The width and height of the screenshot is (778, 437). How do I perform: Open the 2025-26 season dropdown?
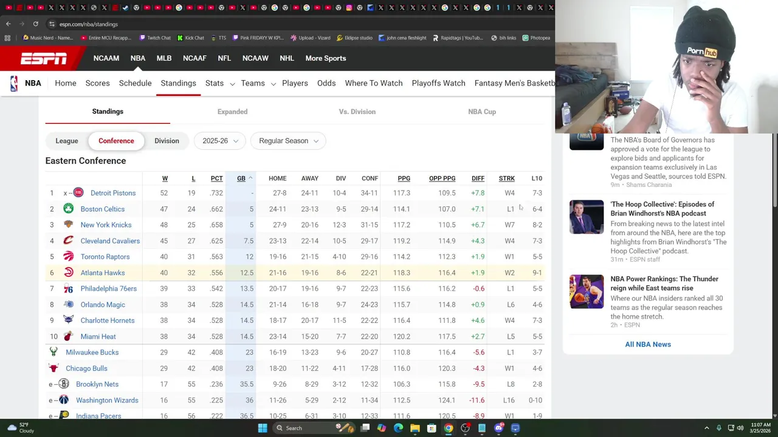click(x=220, y=141)
